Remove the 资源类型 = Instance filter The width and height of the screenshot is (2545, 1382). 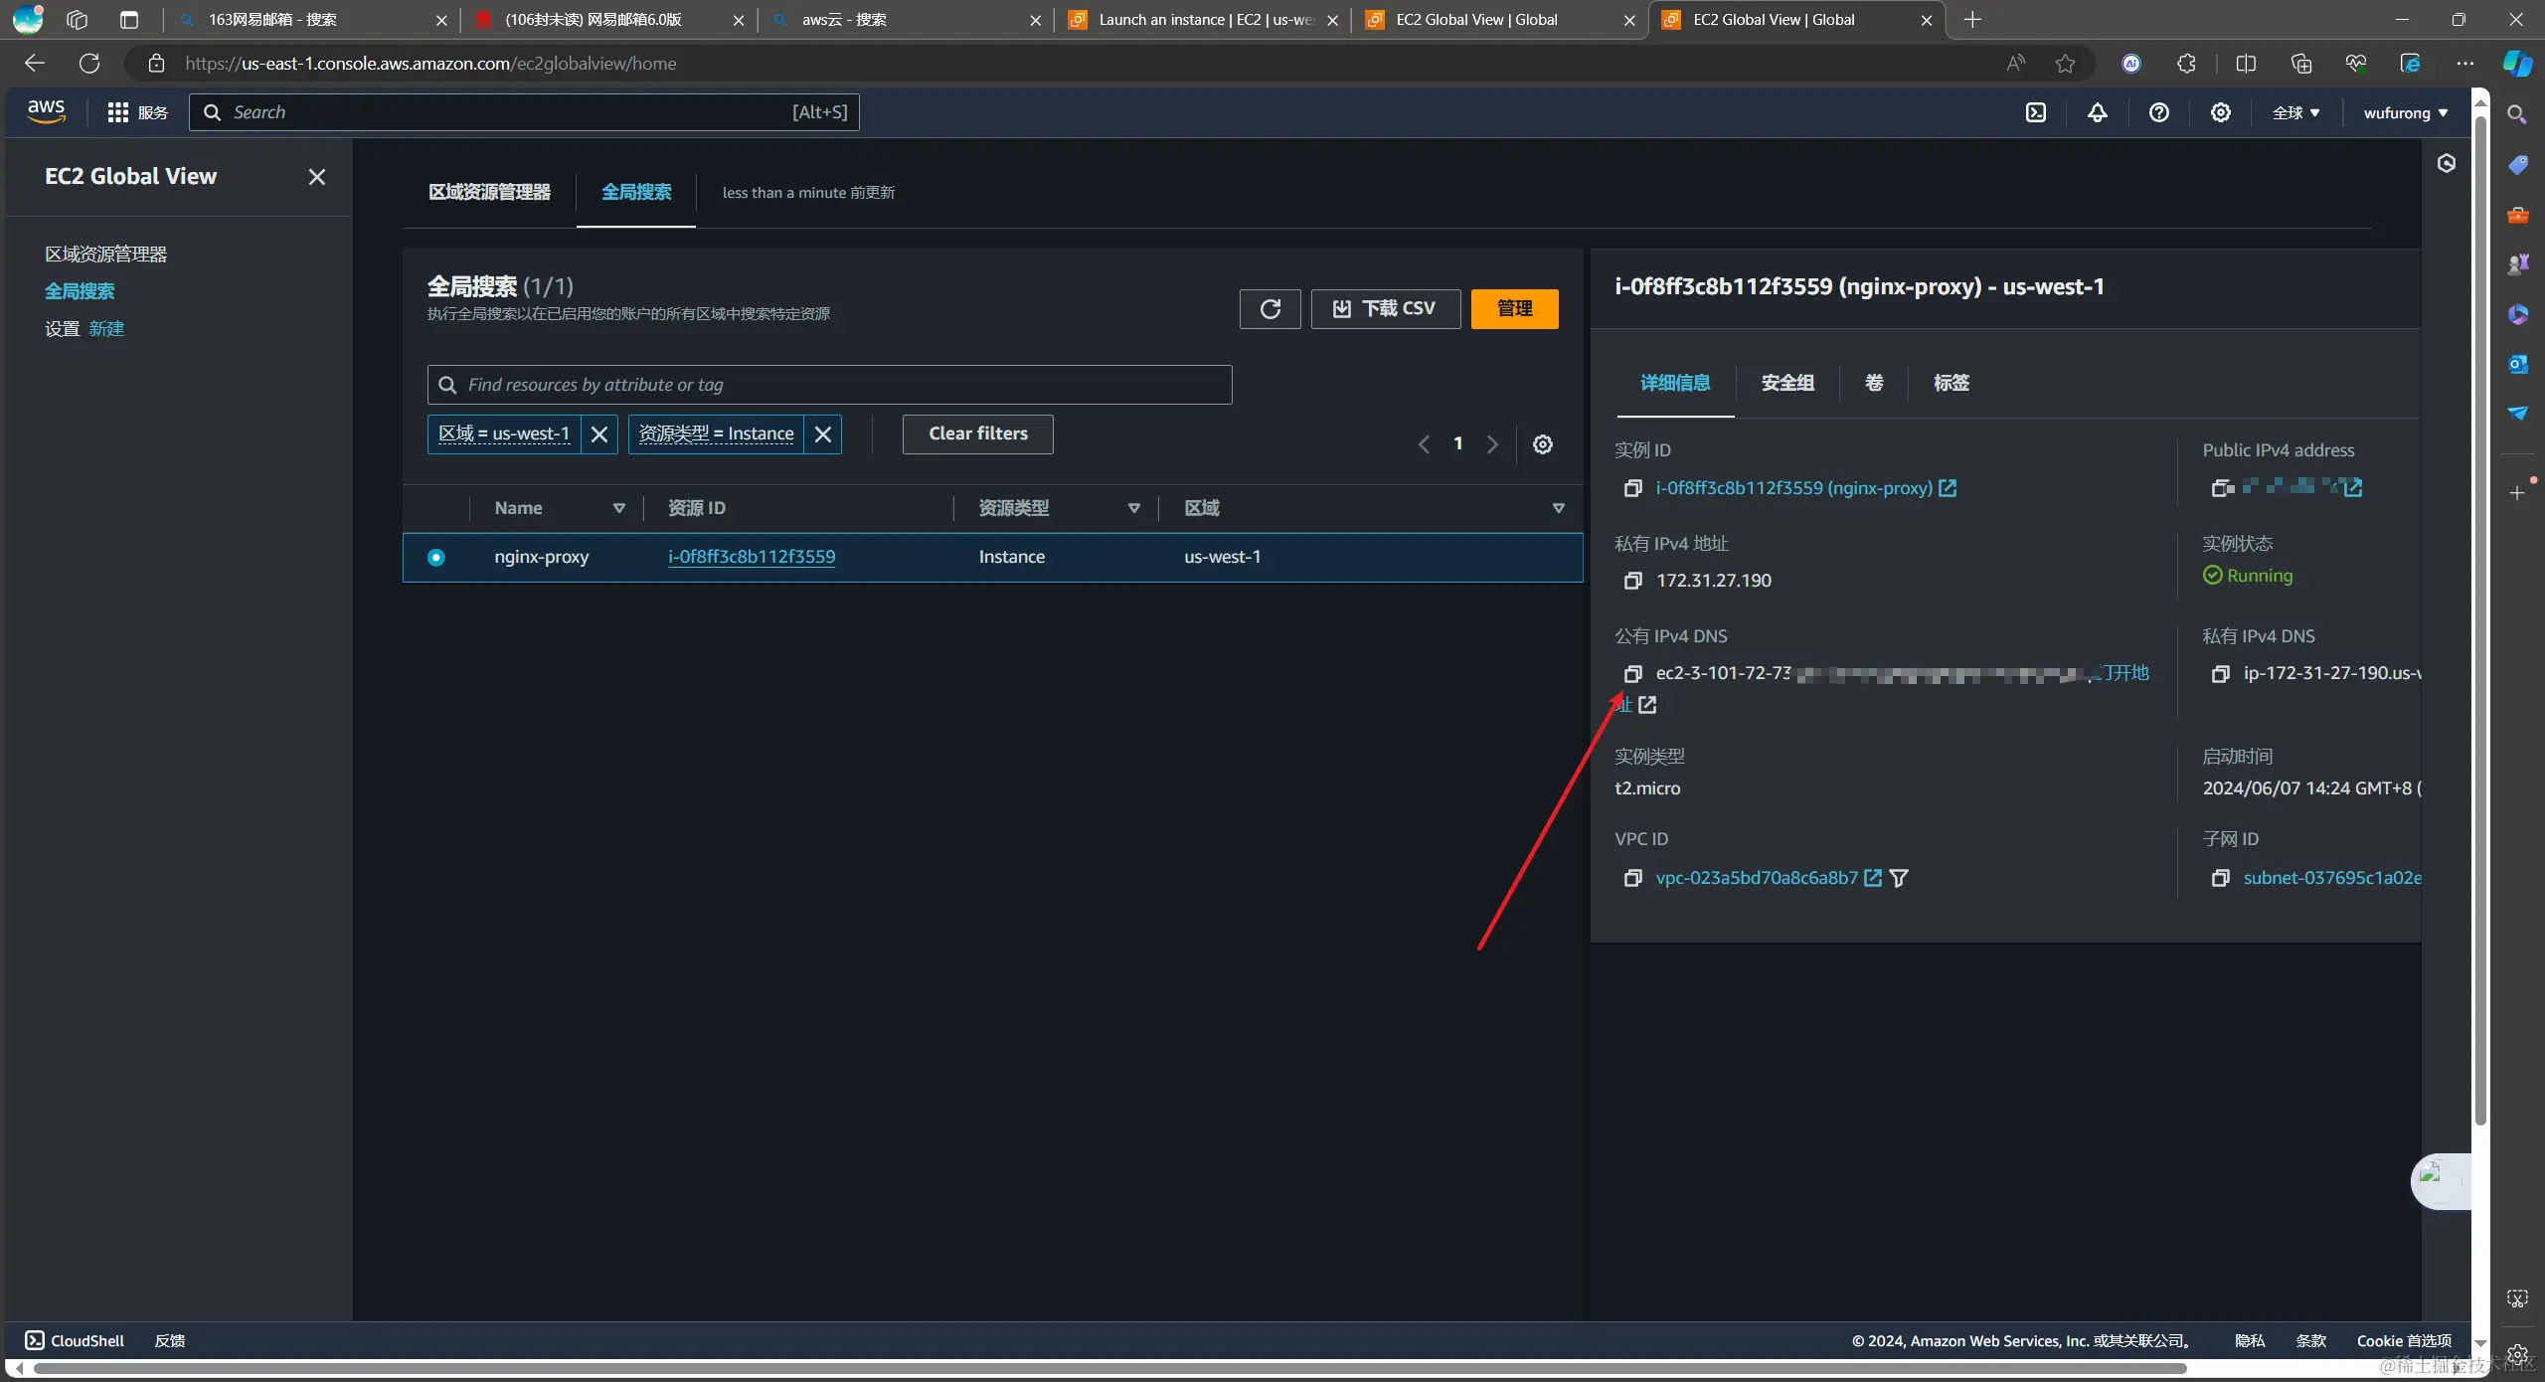[822, 434]
